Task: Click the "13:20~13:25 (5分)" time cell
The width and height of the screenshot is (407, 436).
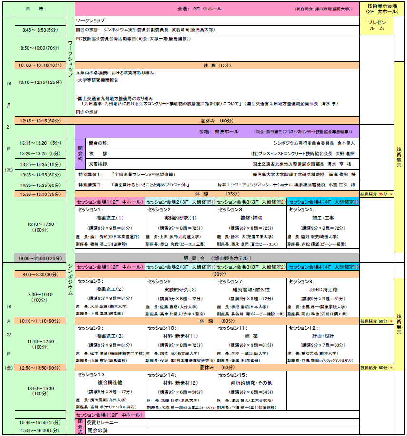Action: click(40, 154)
